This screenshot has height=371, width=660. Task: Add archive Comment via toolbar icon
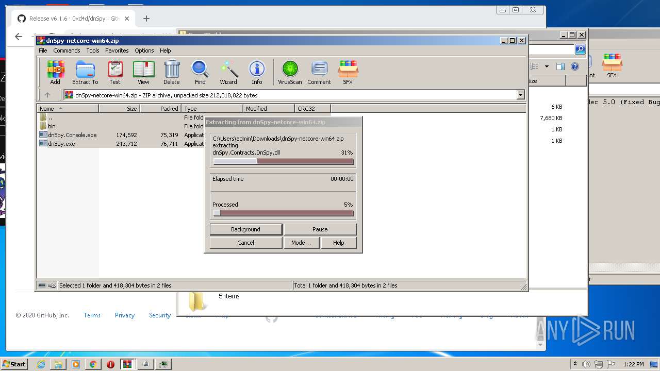pyautogui.click(x=319, y=72)
